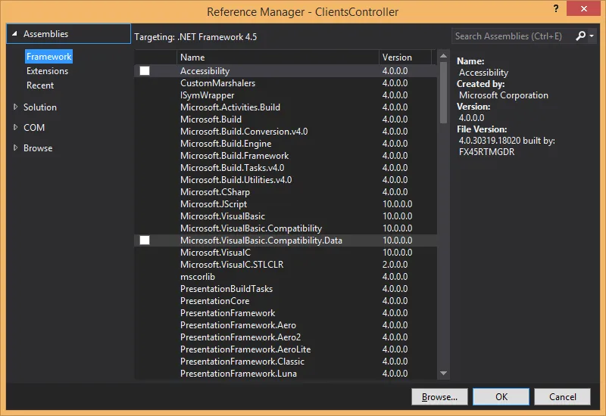Select the Microsoft.VisualC row
Screen dimensions: 606x416
(286, 253)
